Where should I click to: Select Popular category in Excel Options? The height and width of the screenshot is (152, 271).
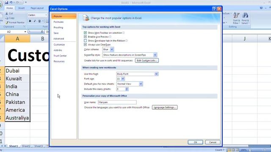tap(64, 16)
